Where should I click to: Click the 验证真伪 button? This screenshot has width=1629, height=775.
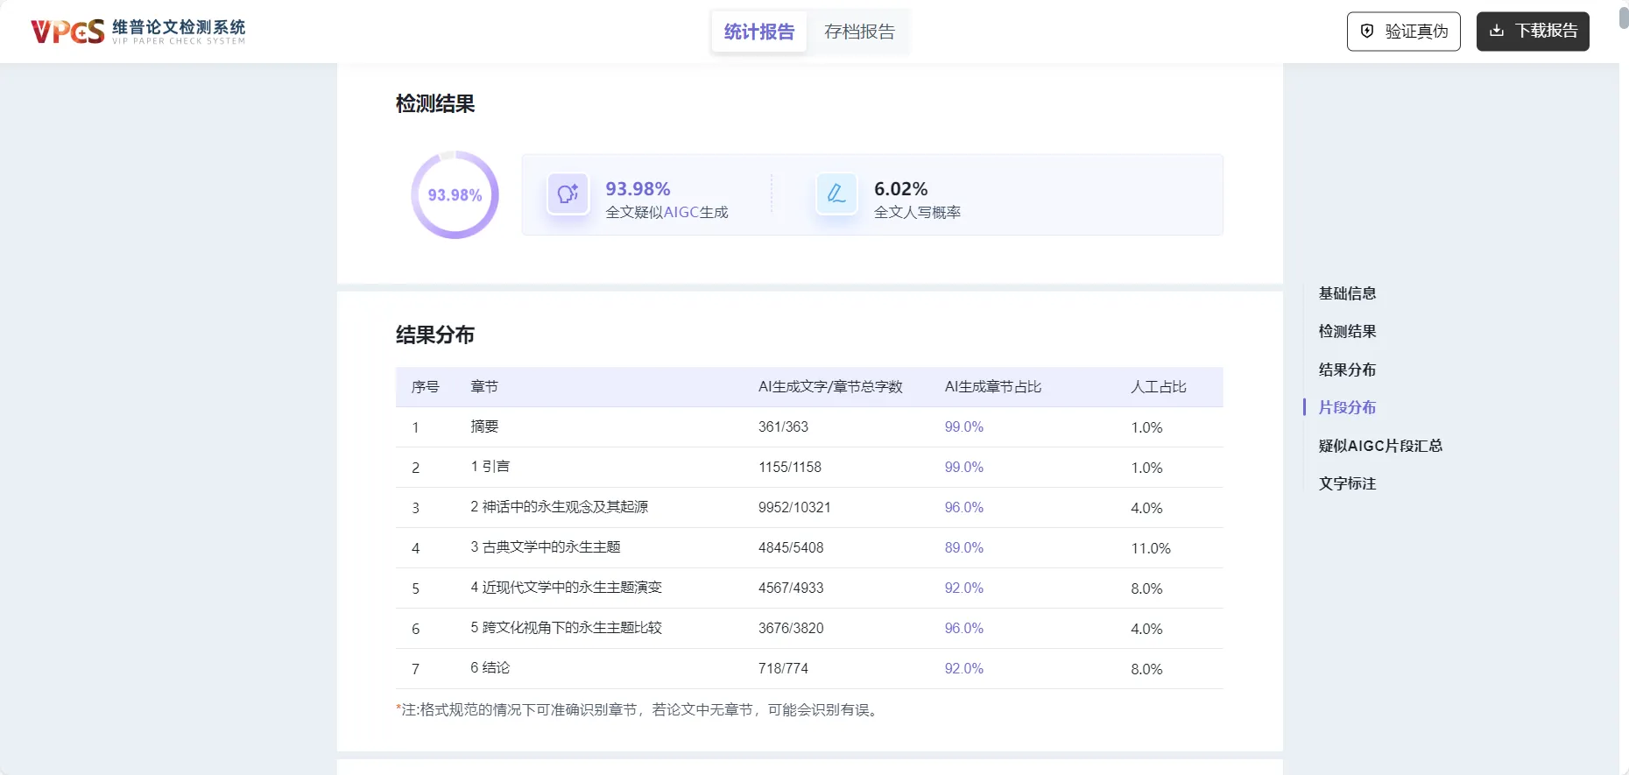[x=1403, y=32]
